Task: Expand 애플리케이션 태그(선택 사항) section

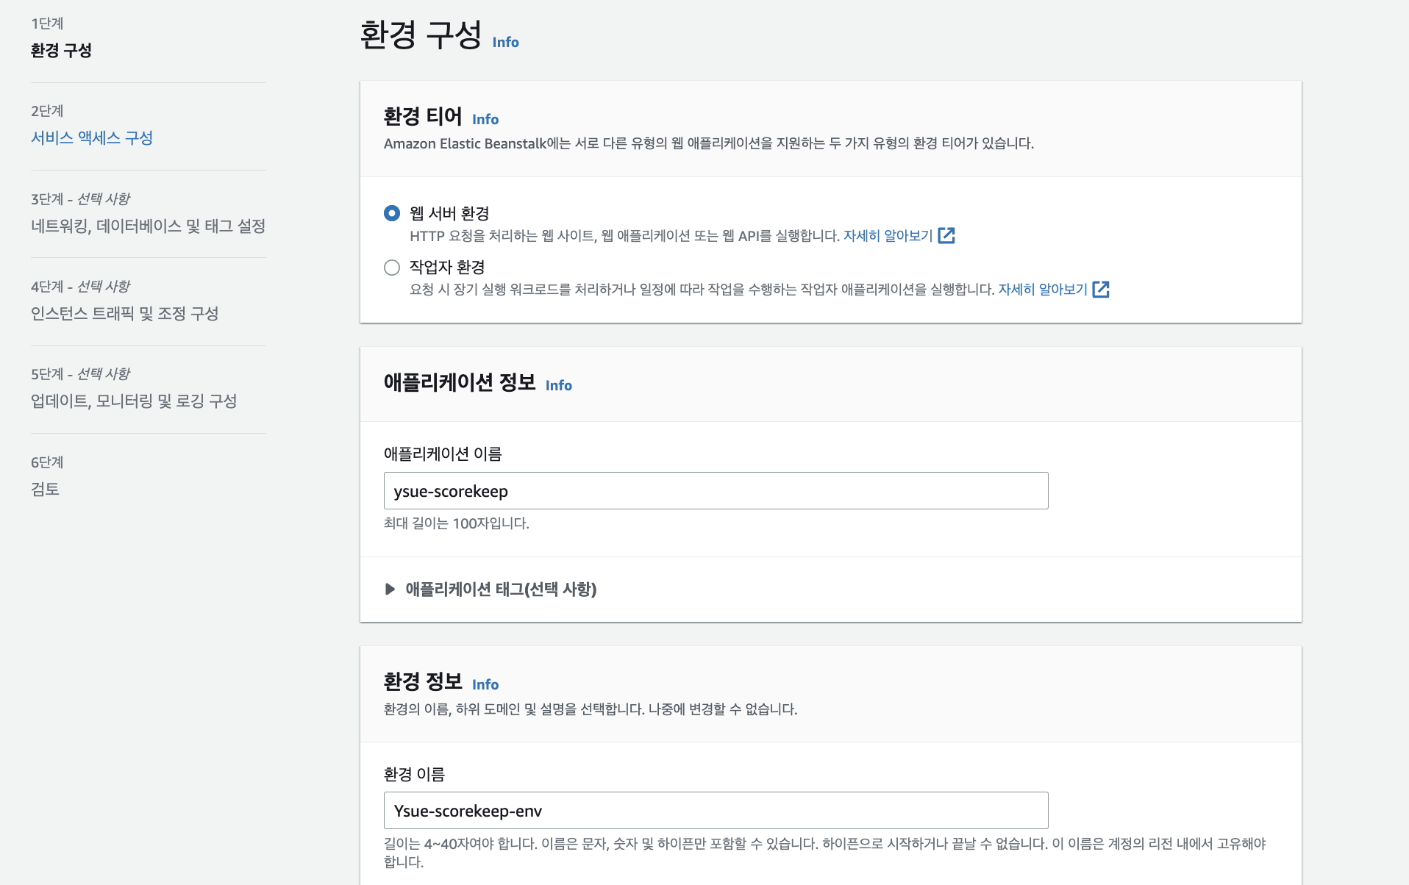Action: tap(491, 590)
